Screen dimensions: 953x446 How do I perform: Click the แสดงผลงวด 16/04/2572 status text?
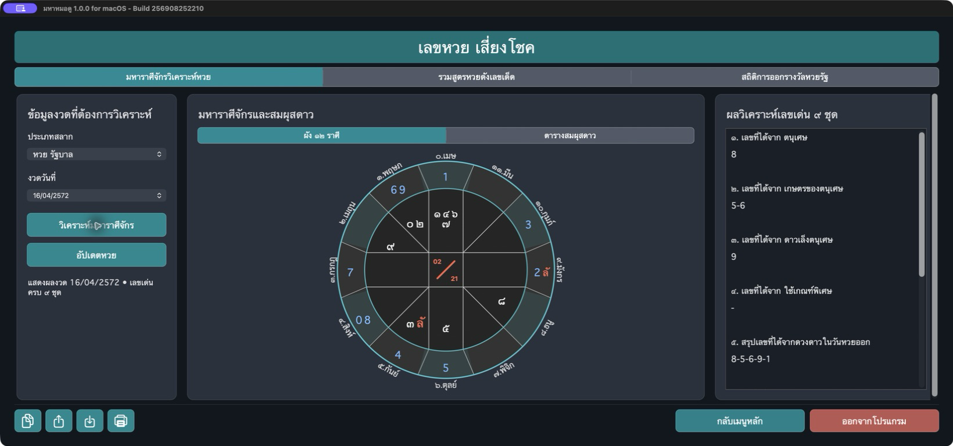[x=91, y=287]
